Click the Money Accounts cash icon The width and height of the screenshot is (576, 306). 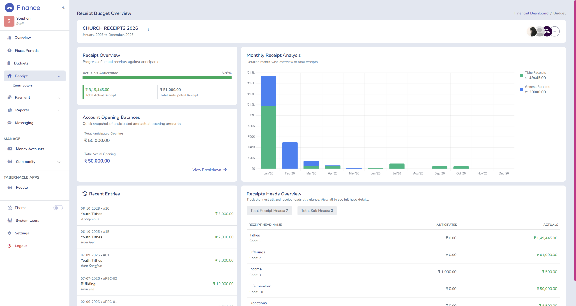pyautogui.click(x=10, y=149)
